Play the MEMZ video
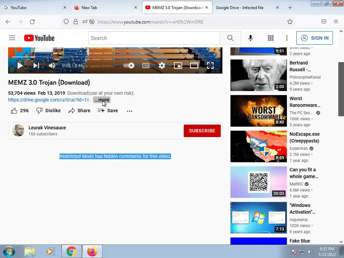The image size is (344, 258). point(20,66)
